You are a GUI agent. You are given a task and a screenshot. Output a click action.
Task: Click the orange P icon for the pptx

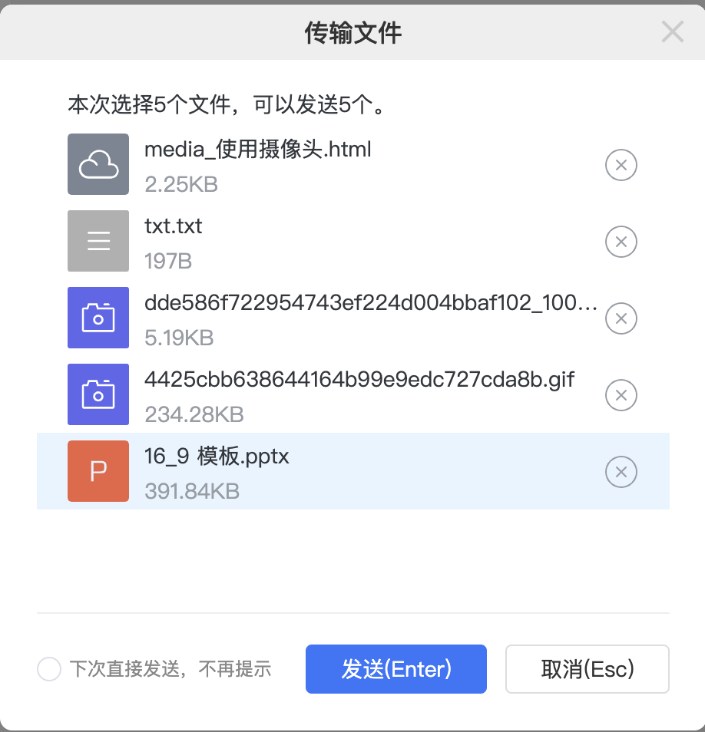[x=98, y=471]
